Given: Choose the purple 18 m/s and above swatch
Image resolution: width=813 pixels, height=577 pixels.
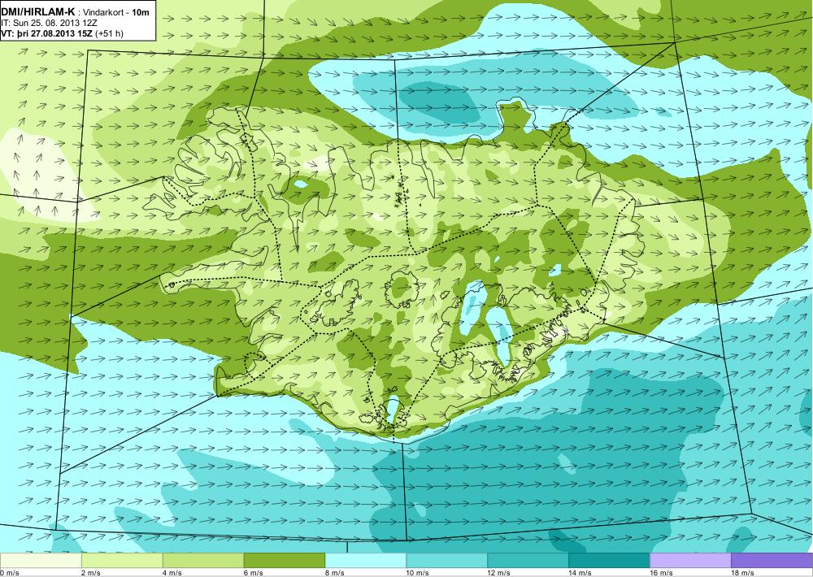Looking at the screenshot, I should pos(772,561).
